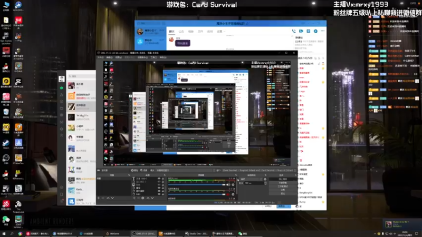Image resolution: width=422 pixels, height=237 pixels.
Task: Adjust transition duration stepper arrows
Action: point(265,183)
